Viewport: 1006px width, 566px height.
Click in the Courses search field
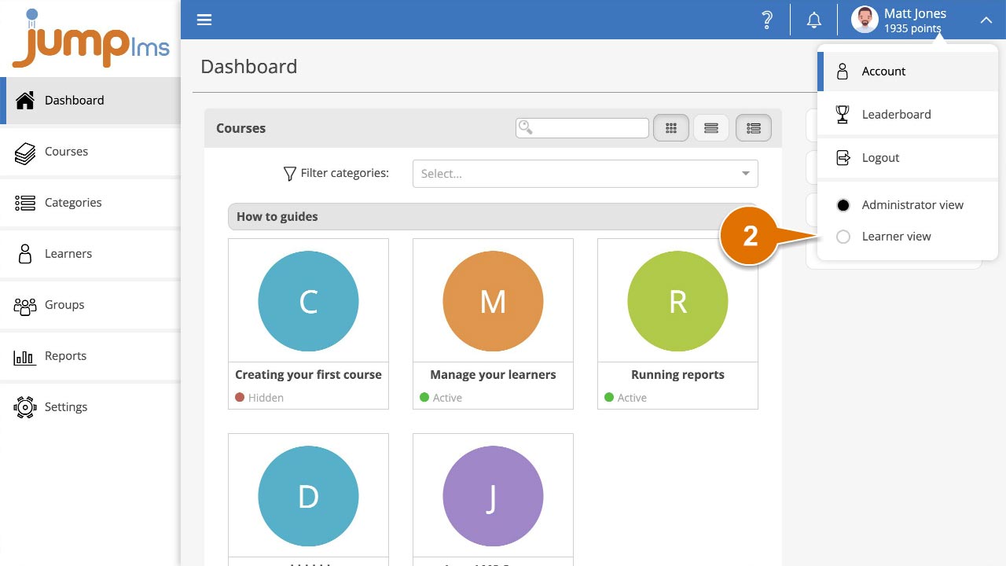pos(582,127)
